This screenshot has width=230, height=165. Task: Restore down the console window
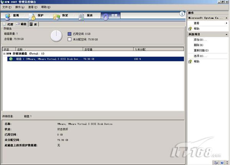(222, 2)
